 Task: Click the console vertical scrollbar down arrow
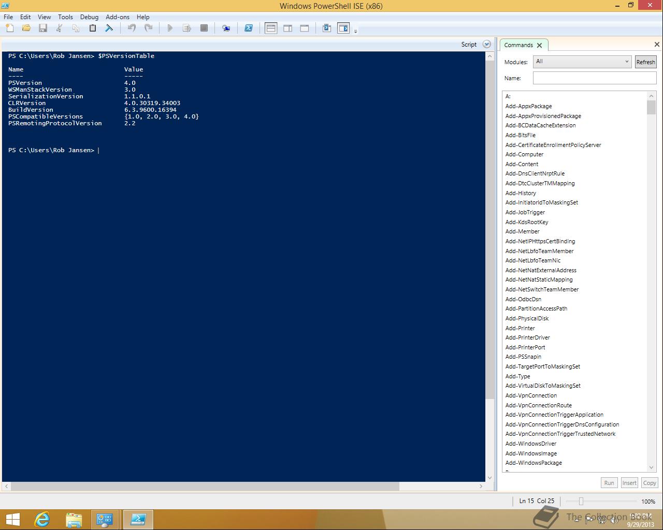[490, 478]
